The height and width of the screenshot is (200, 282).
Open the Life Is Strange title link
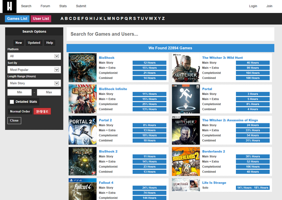pos(214,183)
